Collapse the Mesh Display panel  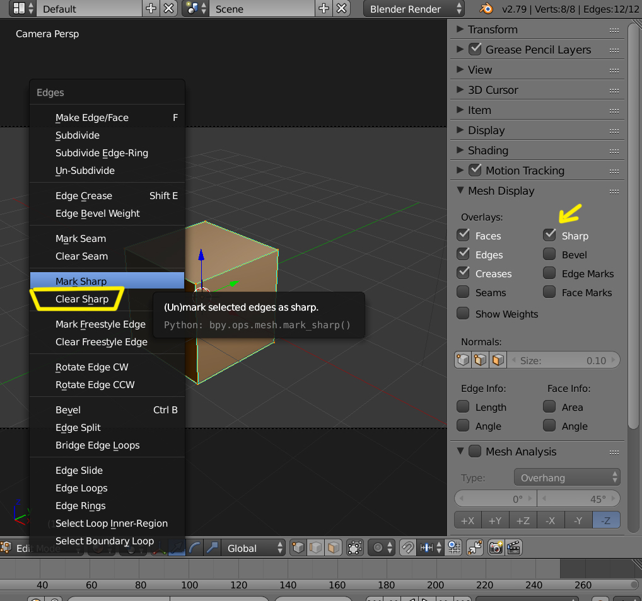(x=460, y=191)
